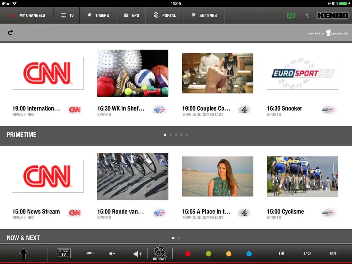Open the sports balls thumbnail
The width and height of the screenshot is (352, 264).
(x=133, y=73)
